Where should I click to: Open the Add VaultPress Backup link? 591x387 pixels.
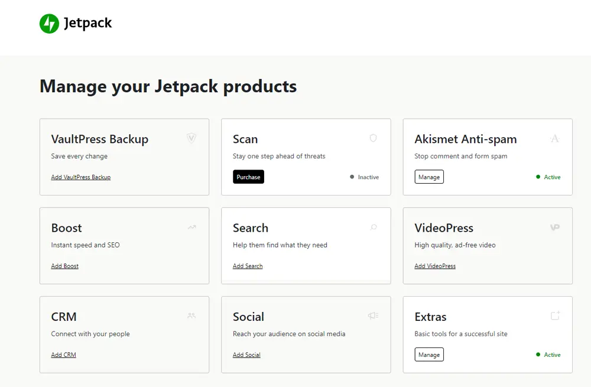pos(80,177)
